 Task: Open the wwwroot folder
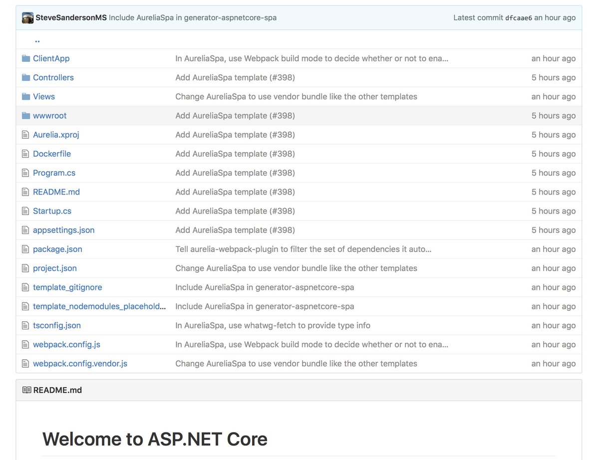pos(50,115)
